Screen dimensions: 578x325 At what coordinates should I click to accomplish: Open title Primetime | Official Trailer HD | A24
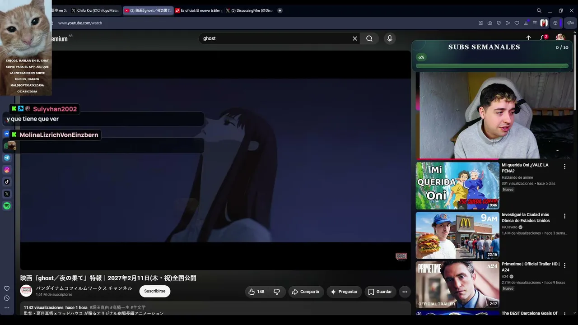point(531,267)
